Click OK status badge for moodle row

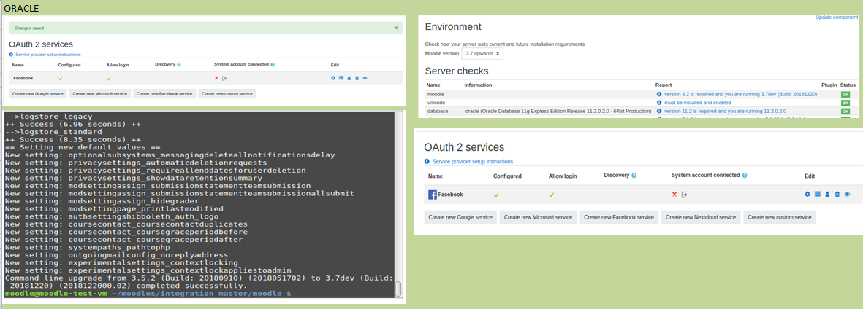(x=845, y=95)
